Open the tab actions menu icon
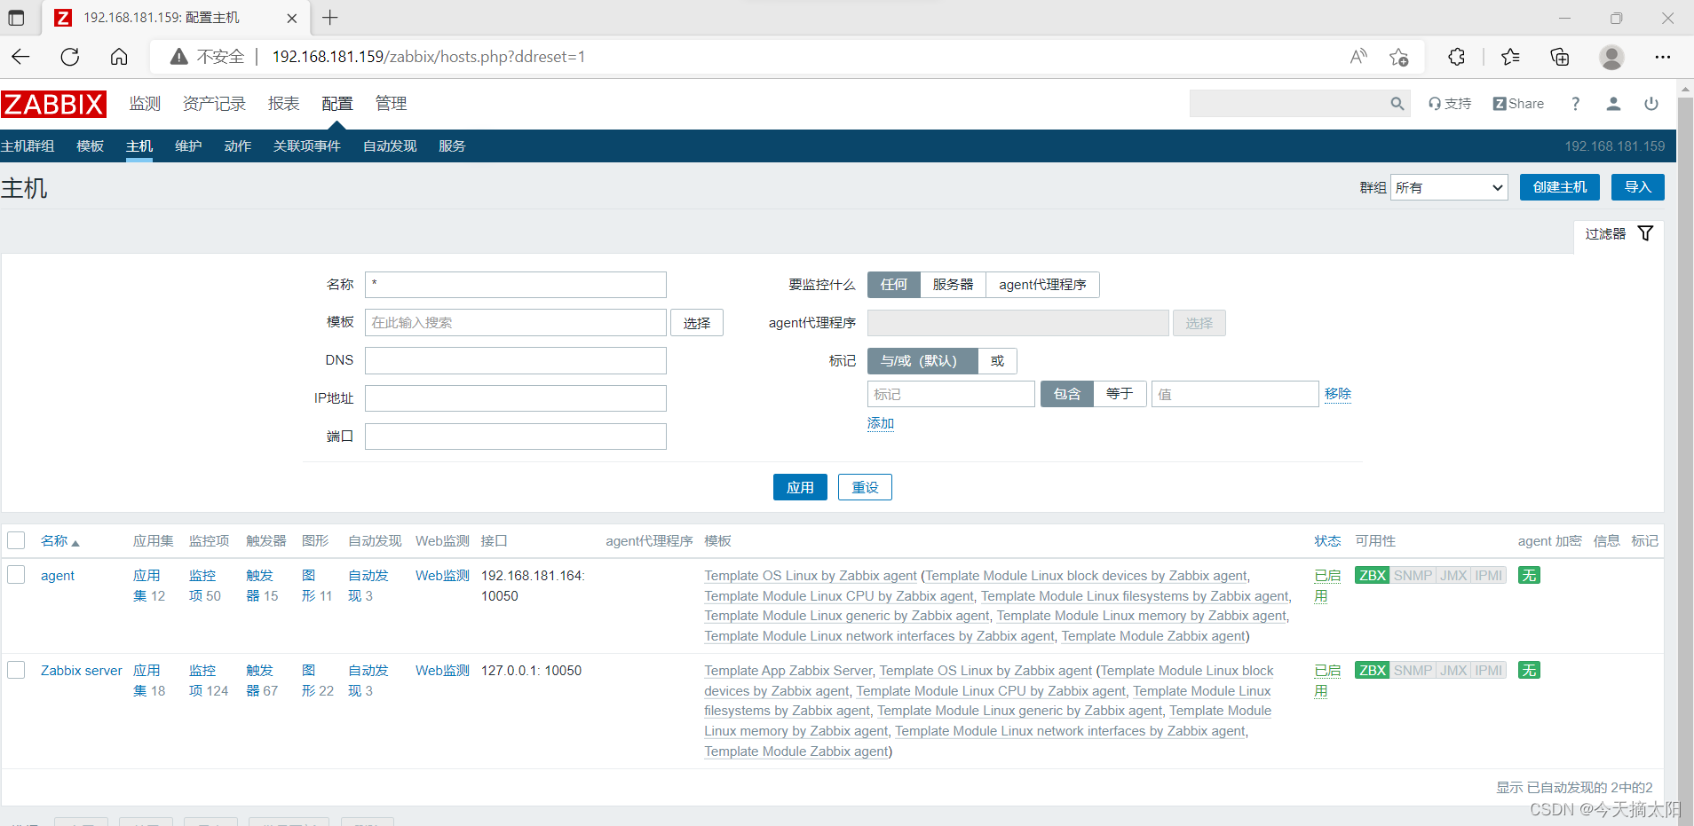Viewport: 1694px width, 826px height. 16,18
